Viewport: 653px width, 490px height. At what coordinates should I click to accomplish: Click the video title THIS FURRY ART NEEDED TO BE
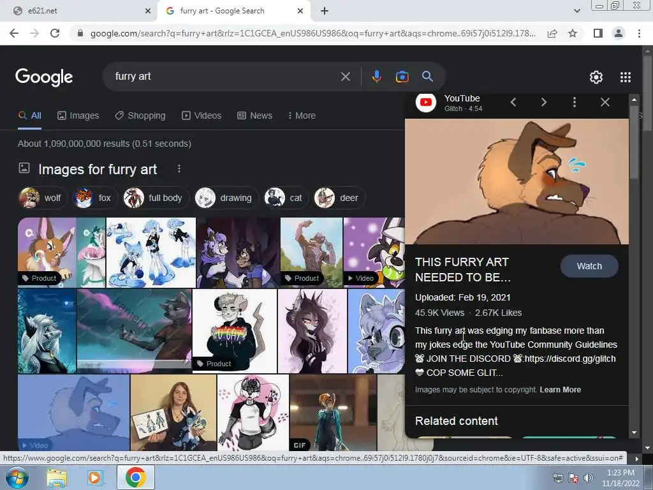[x=463, y=270]
